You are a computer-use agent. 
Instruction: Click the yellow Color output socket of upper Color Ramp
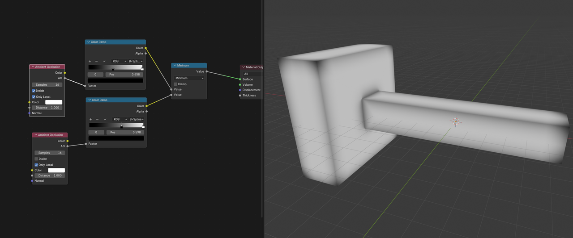145,48
